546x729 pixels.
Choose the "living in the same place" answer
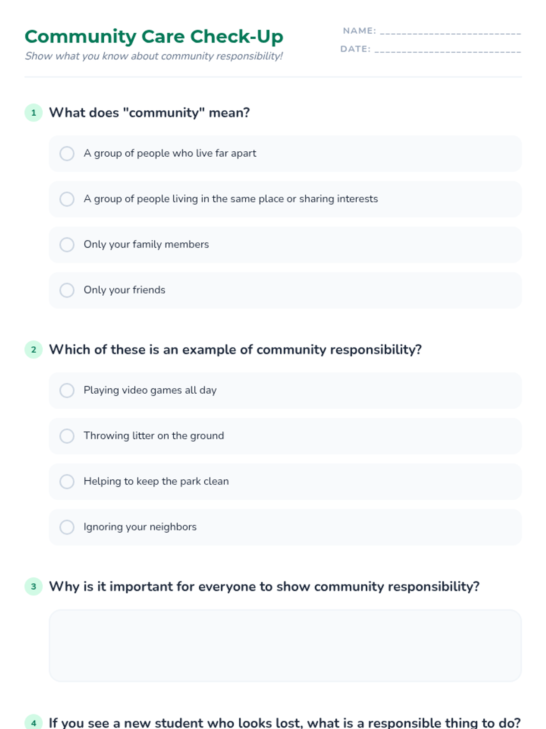coord(67,199)
